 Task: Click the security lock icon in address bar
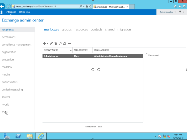[87, 6]
